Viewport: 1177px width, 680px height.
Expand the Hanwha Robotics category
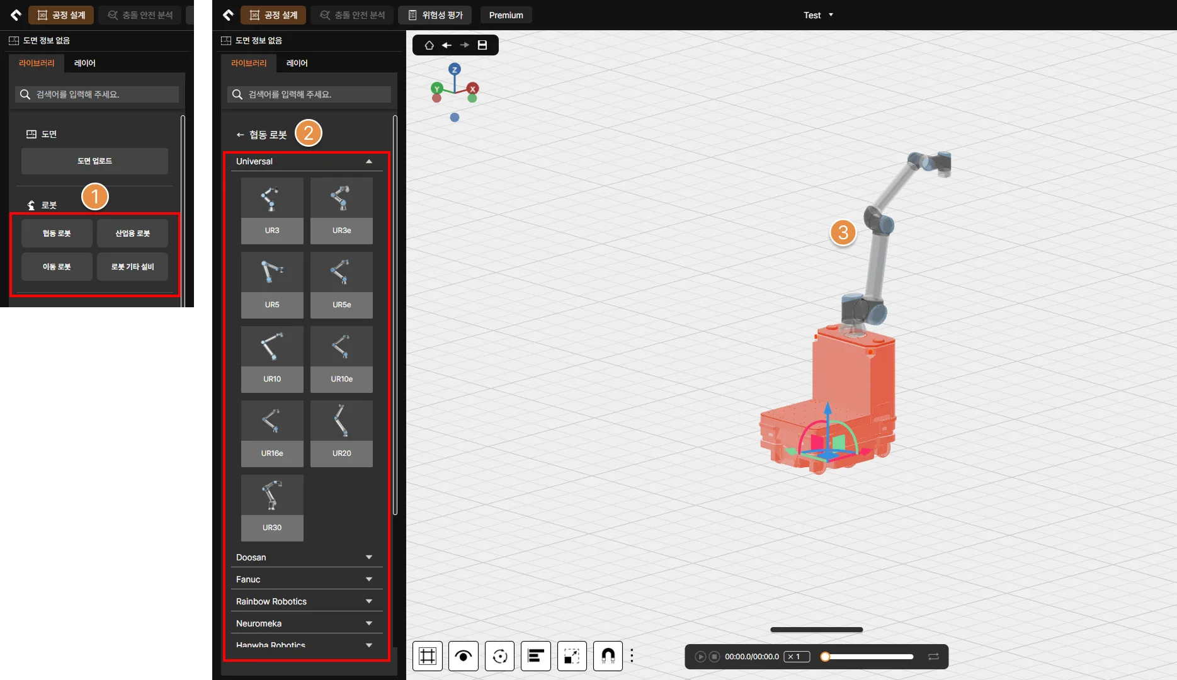tap(307, 645)
